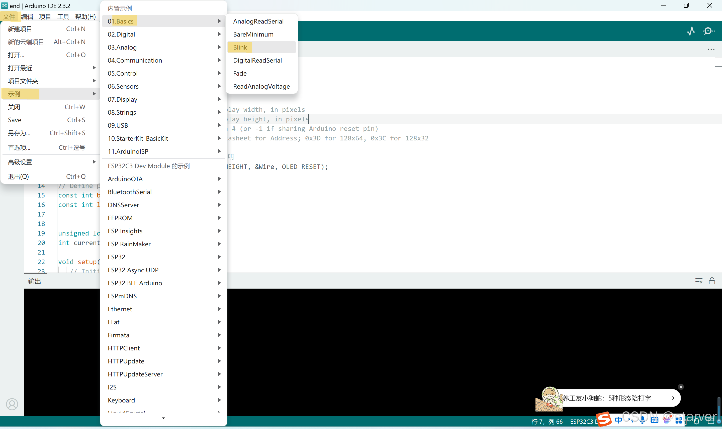Viewport: 722px width, 429px height.
Task: Open the DigitalReadSerial example
Action: coord(262,60)
